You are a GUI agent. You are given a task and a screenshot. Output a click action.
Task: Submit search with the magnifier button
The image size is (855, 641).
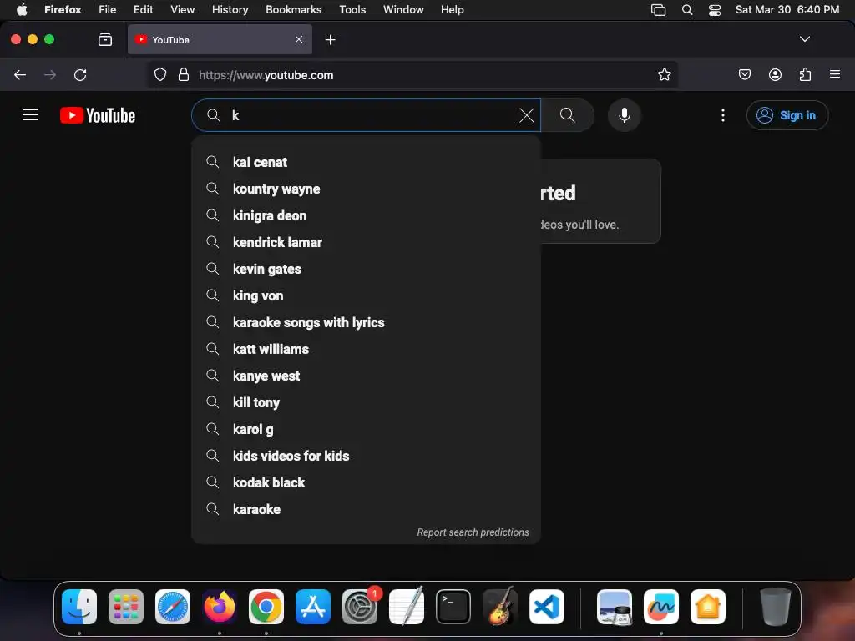point(568,115)
